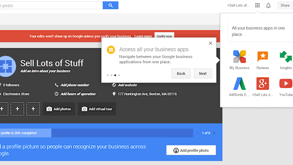This screenshot has height=165, width=293.
Task: Click the Add profile photo button
Action: (x=191, y=150)
